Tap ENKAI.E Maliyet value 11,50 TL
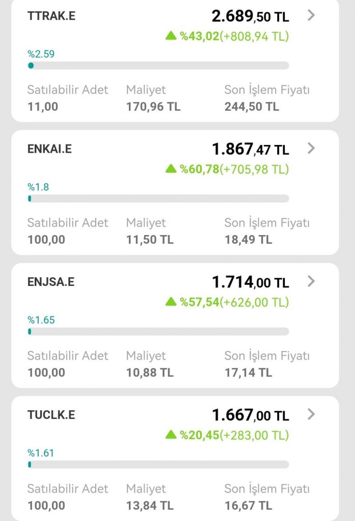This screenshot has height=521, width=355. (x=150, y=240)
